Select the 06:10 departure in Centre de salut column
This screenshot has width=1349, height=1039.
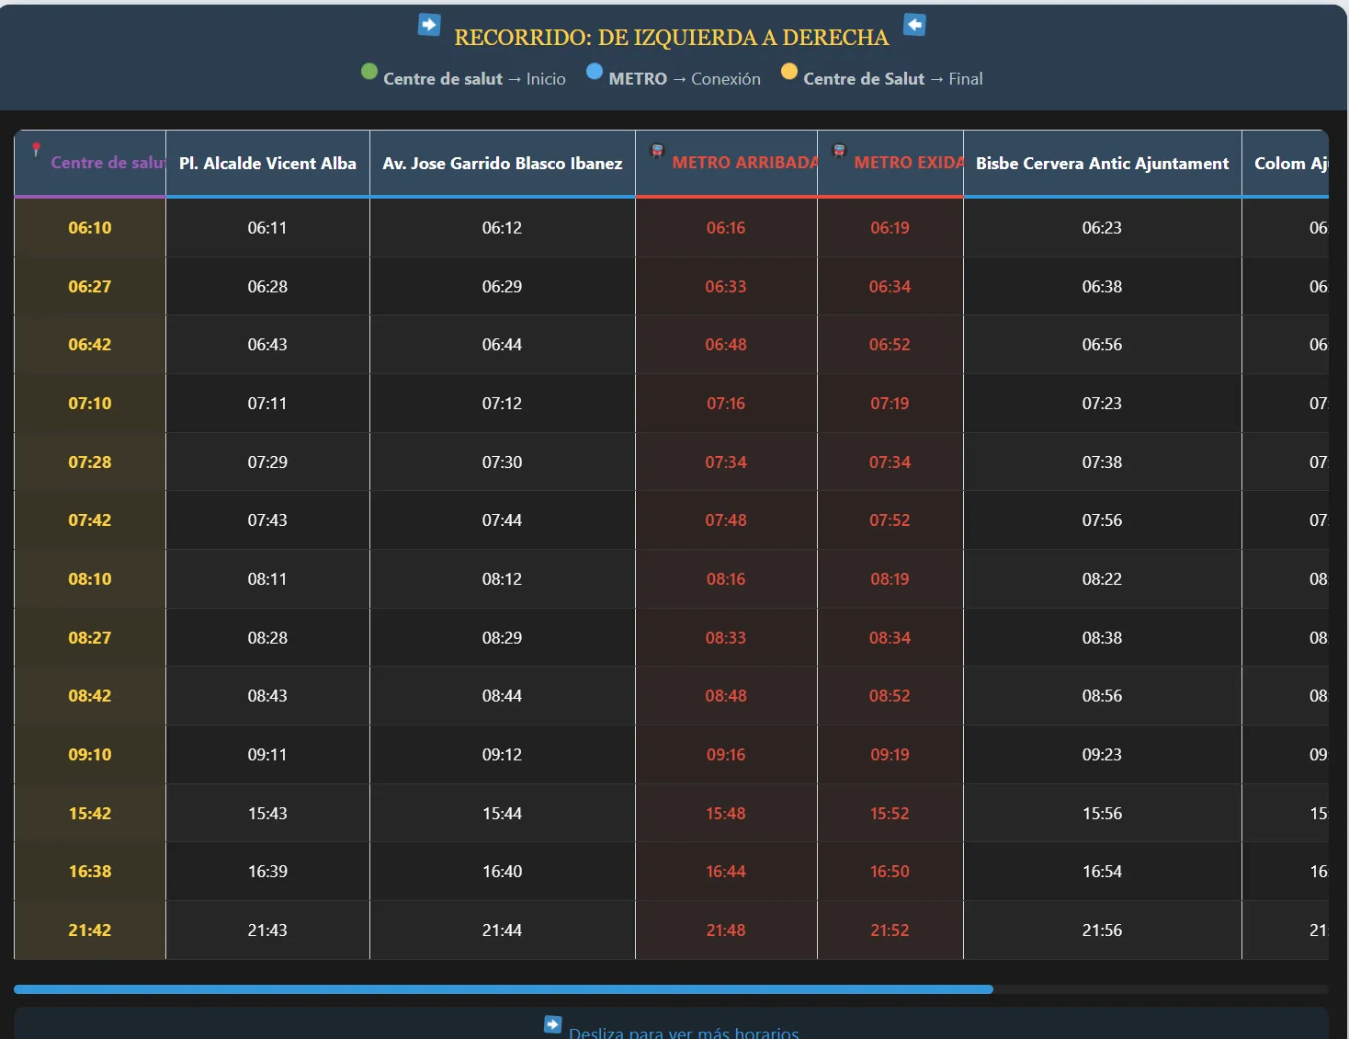(x=90, y=228)
